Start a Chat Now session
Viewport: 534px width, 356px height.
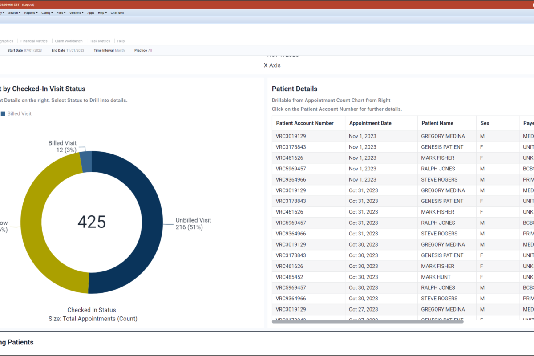(117, 13)
